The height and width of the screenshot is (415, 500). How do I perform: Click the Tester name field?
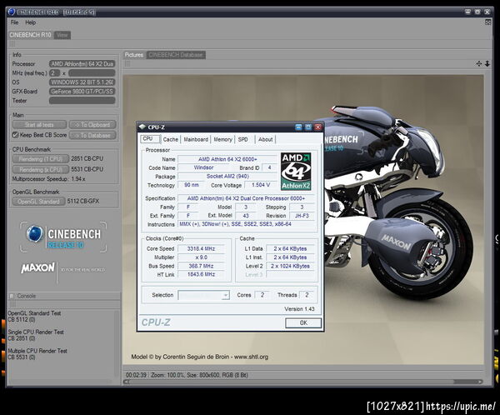pos(82,101)
